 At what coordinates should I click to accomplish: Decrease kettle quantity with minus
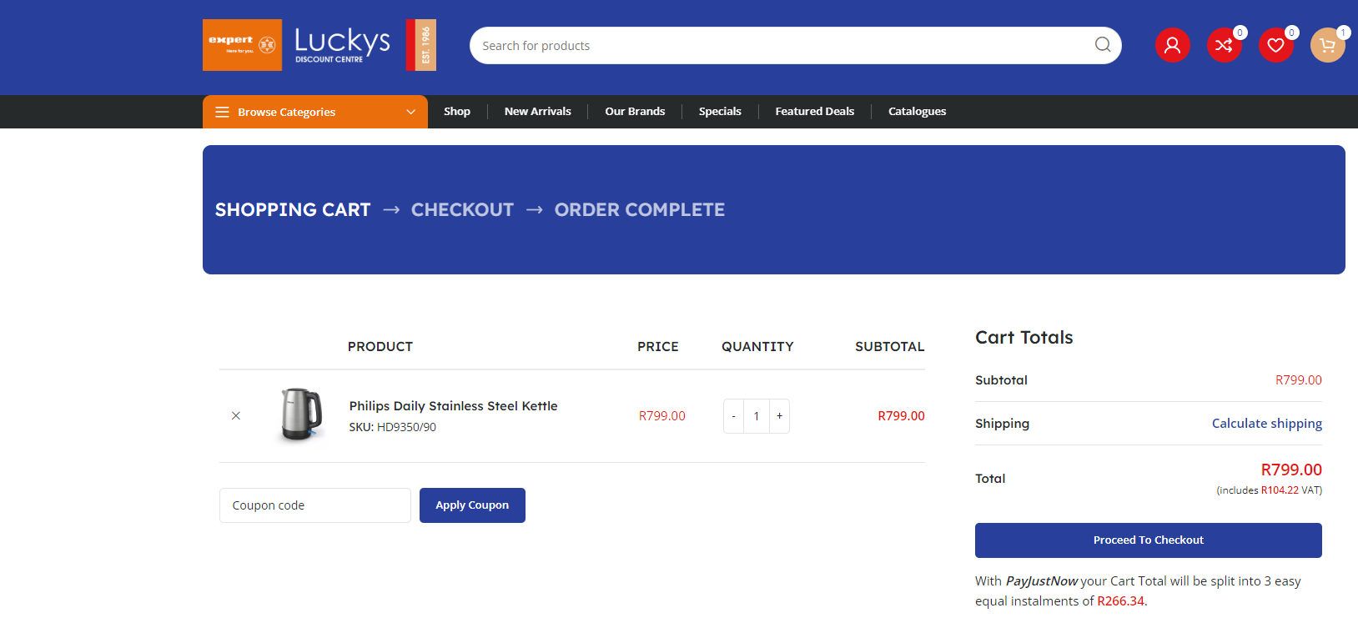733,416
